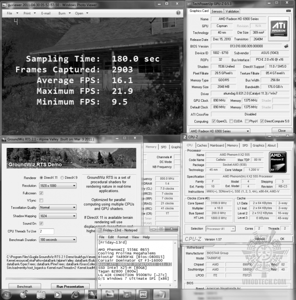This screenshot has height=300, width=296.
Task: Open Benchmark Duration dropdown
Action: click(x=58, y=240)
